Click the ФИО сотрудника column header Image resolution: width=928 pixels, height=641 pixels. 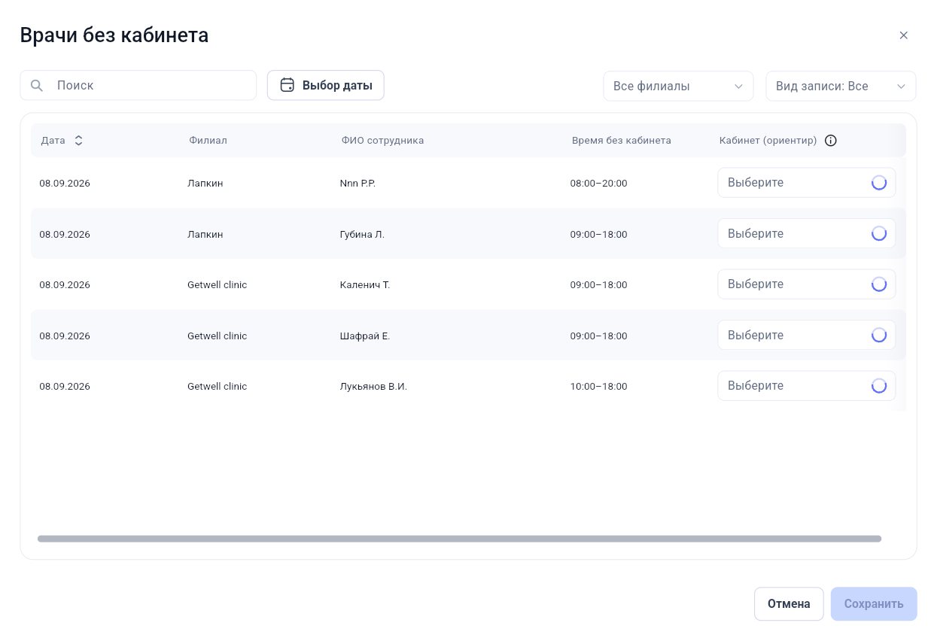(x=382, y=141)
